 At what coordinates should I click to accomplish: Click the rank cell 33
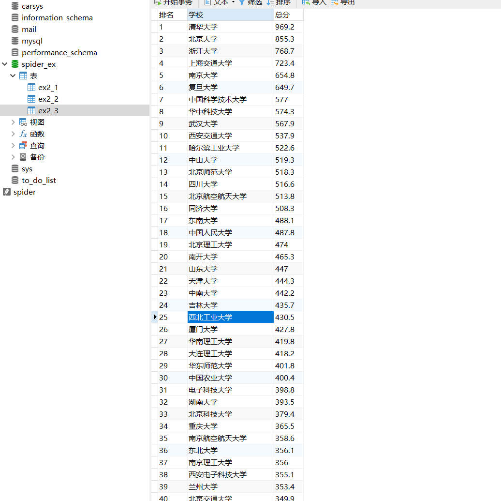[x=173, y=414]
